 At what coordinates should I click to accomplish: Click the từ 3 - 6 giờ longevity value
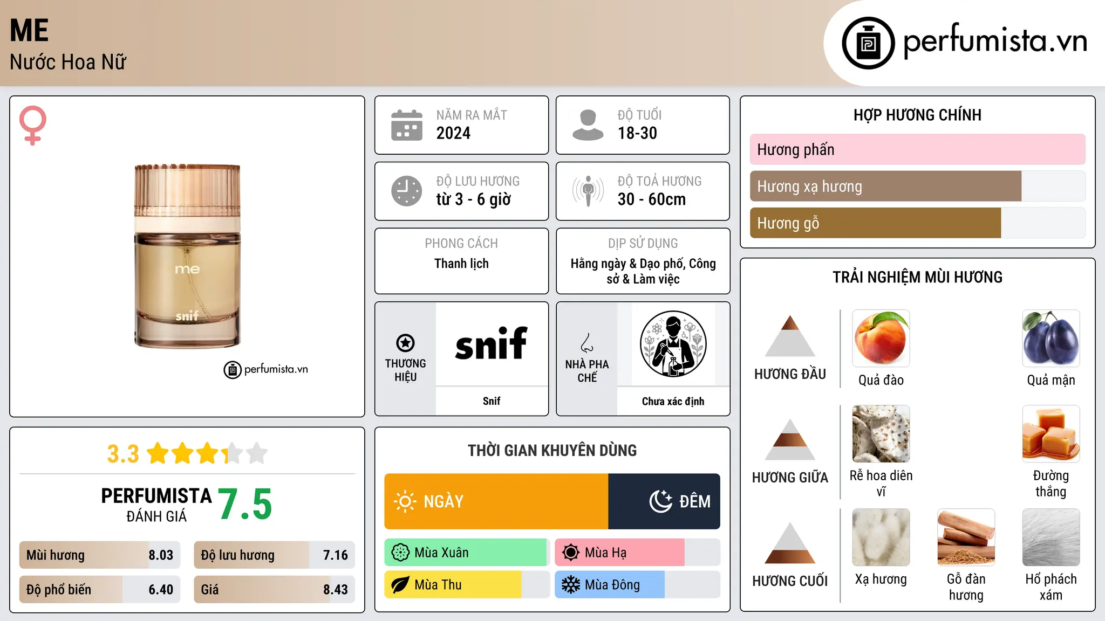[473, 199]
